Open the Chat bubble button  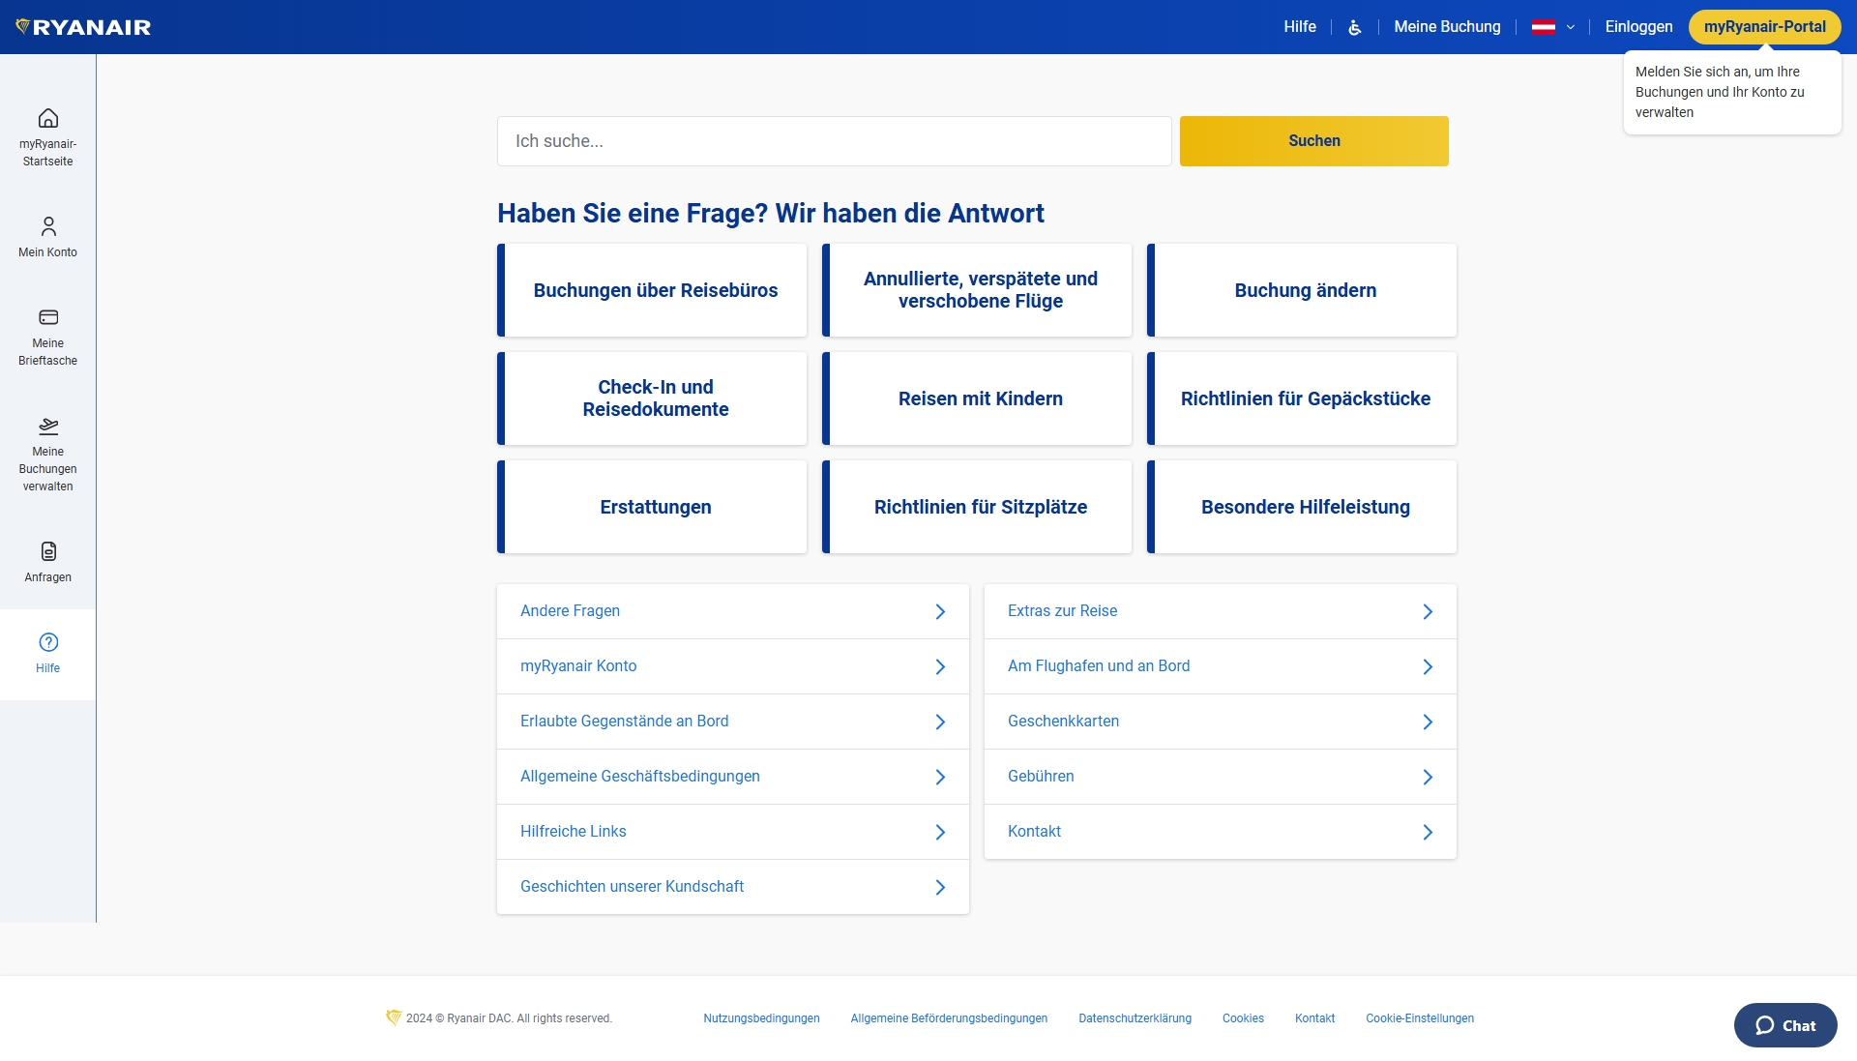[x=1785, y=1025]
